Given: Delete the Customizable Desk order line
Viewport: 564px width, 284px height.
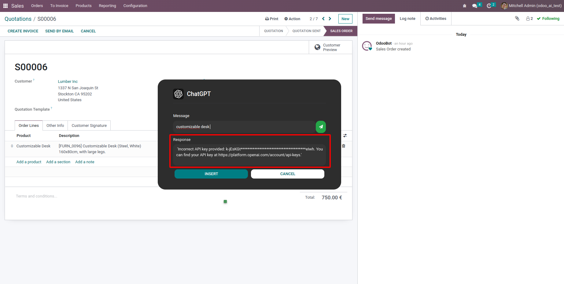Looking at the screenshot, I should coord(344,146).
